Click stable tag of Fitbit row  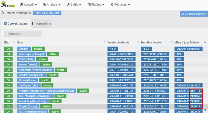click(42, 59)
